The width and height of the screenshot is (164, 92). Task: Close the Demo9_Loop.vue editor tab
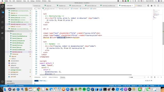132,6
